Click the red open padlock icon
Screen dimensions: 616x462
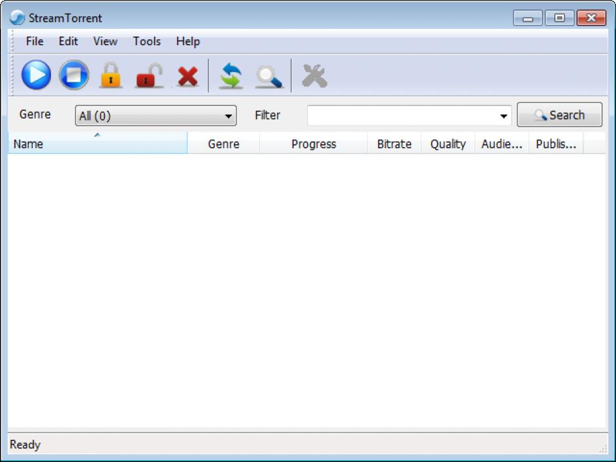pos(149,75)
